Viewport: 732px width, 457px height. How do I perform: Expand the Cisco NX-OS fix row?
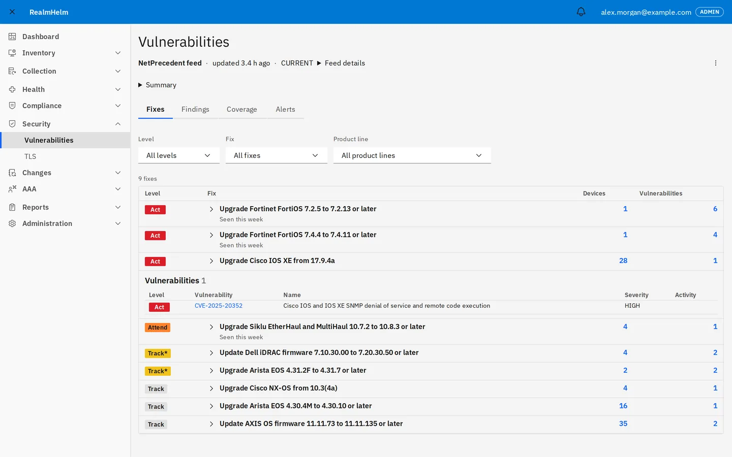point(211,388)
